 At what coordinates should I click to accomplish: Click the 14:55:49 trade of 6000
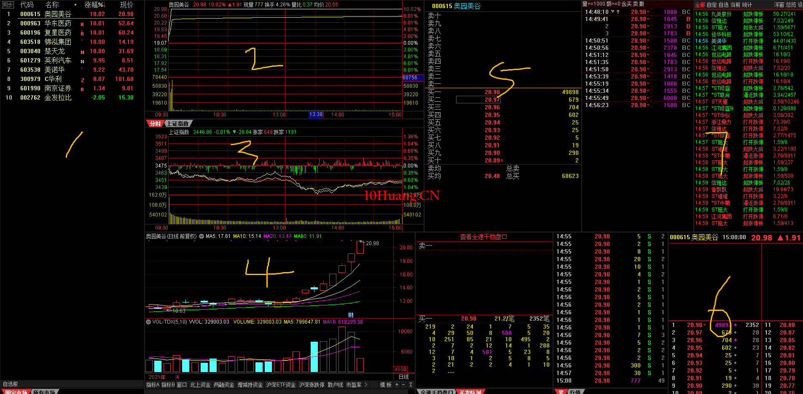pos(637,98)
